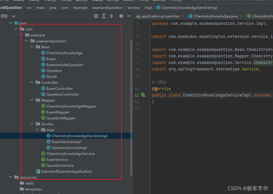Click the red bulb intention icon at @Service

pos(156,89)
